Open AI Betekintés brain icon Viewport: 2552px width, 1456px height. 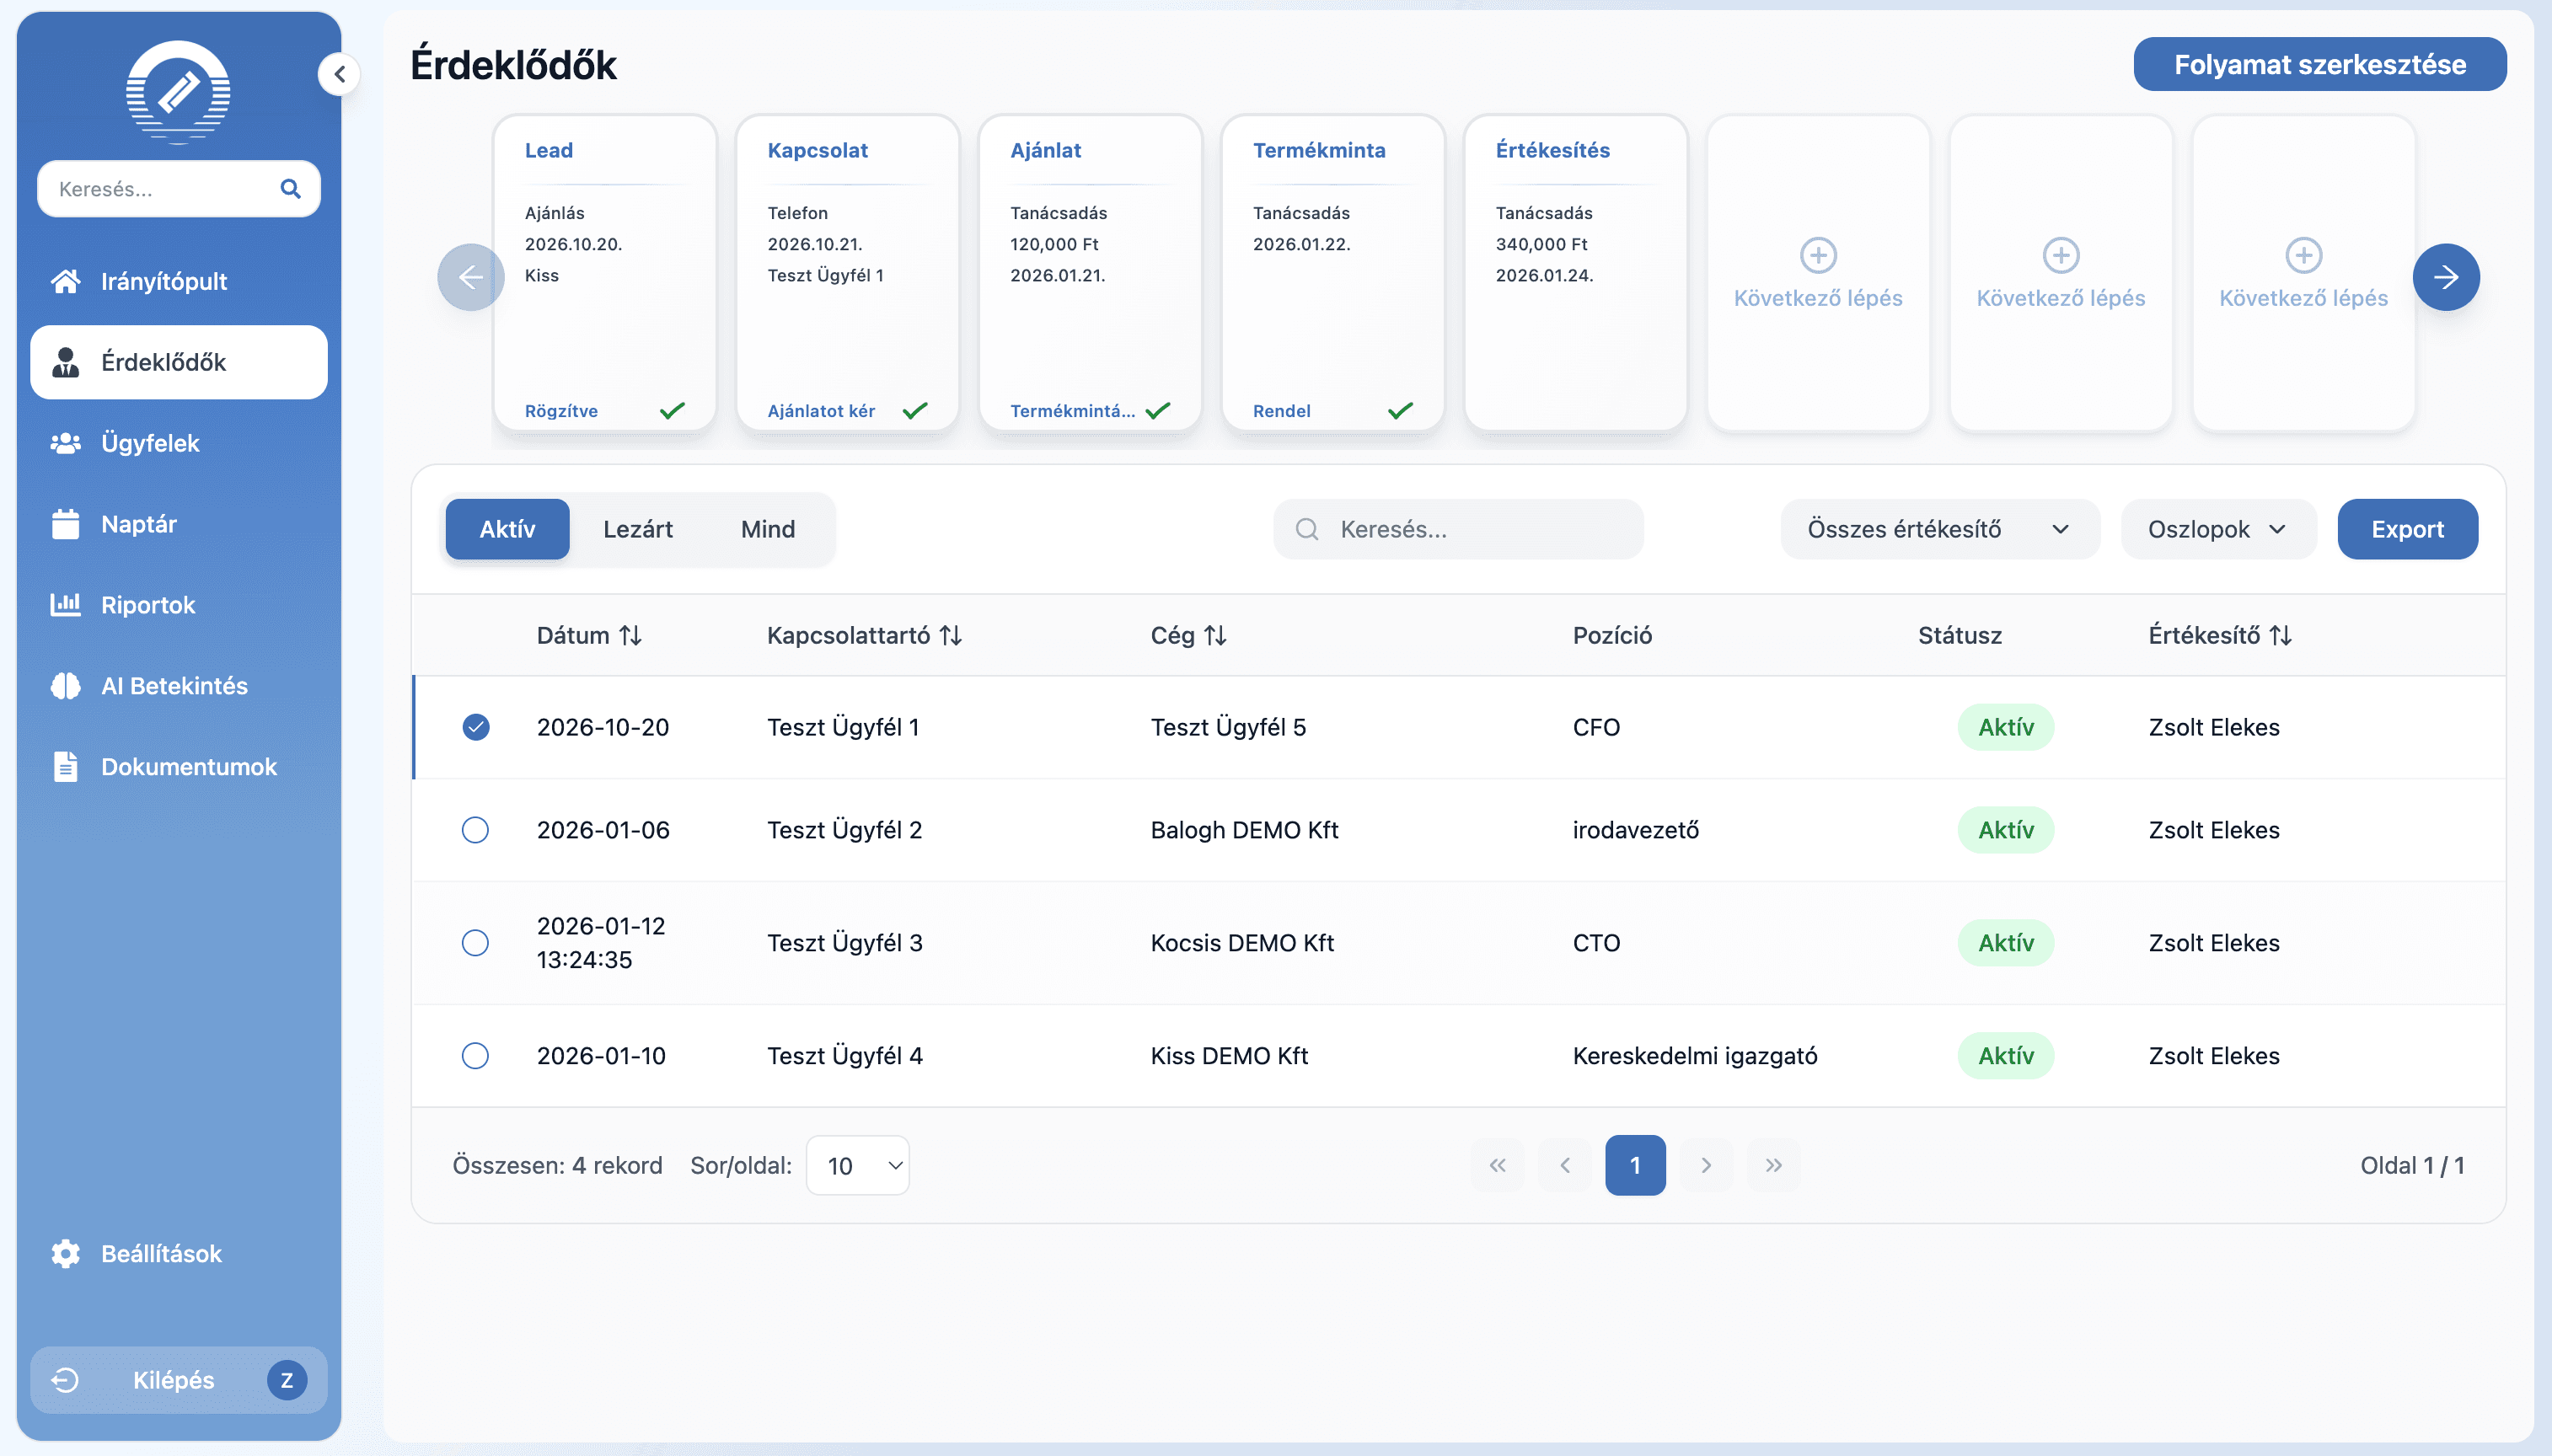66,686
